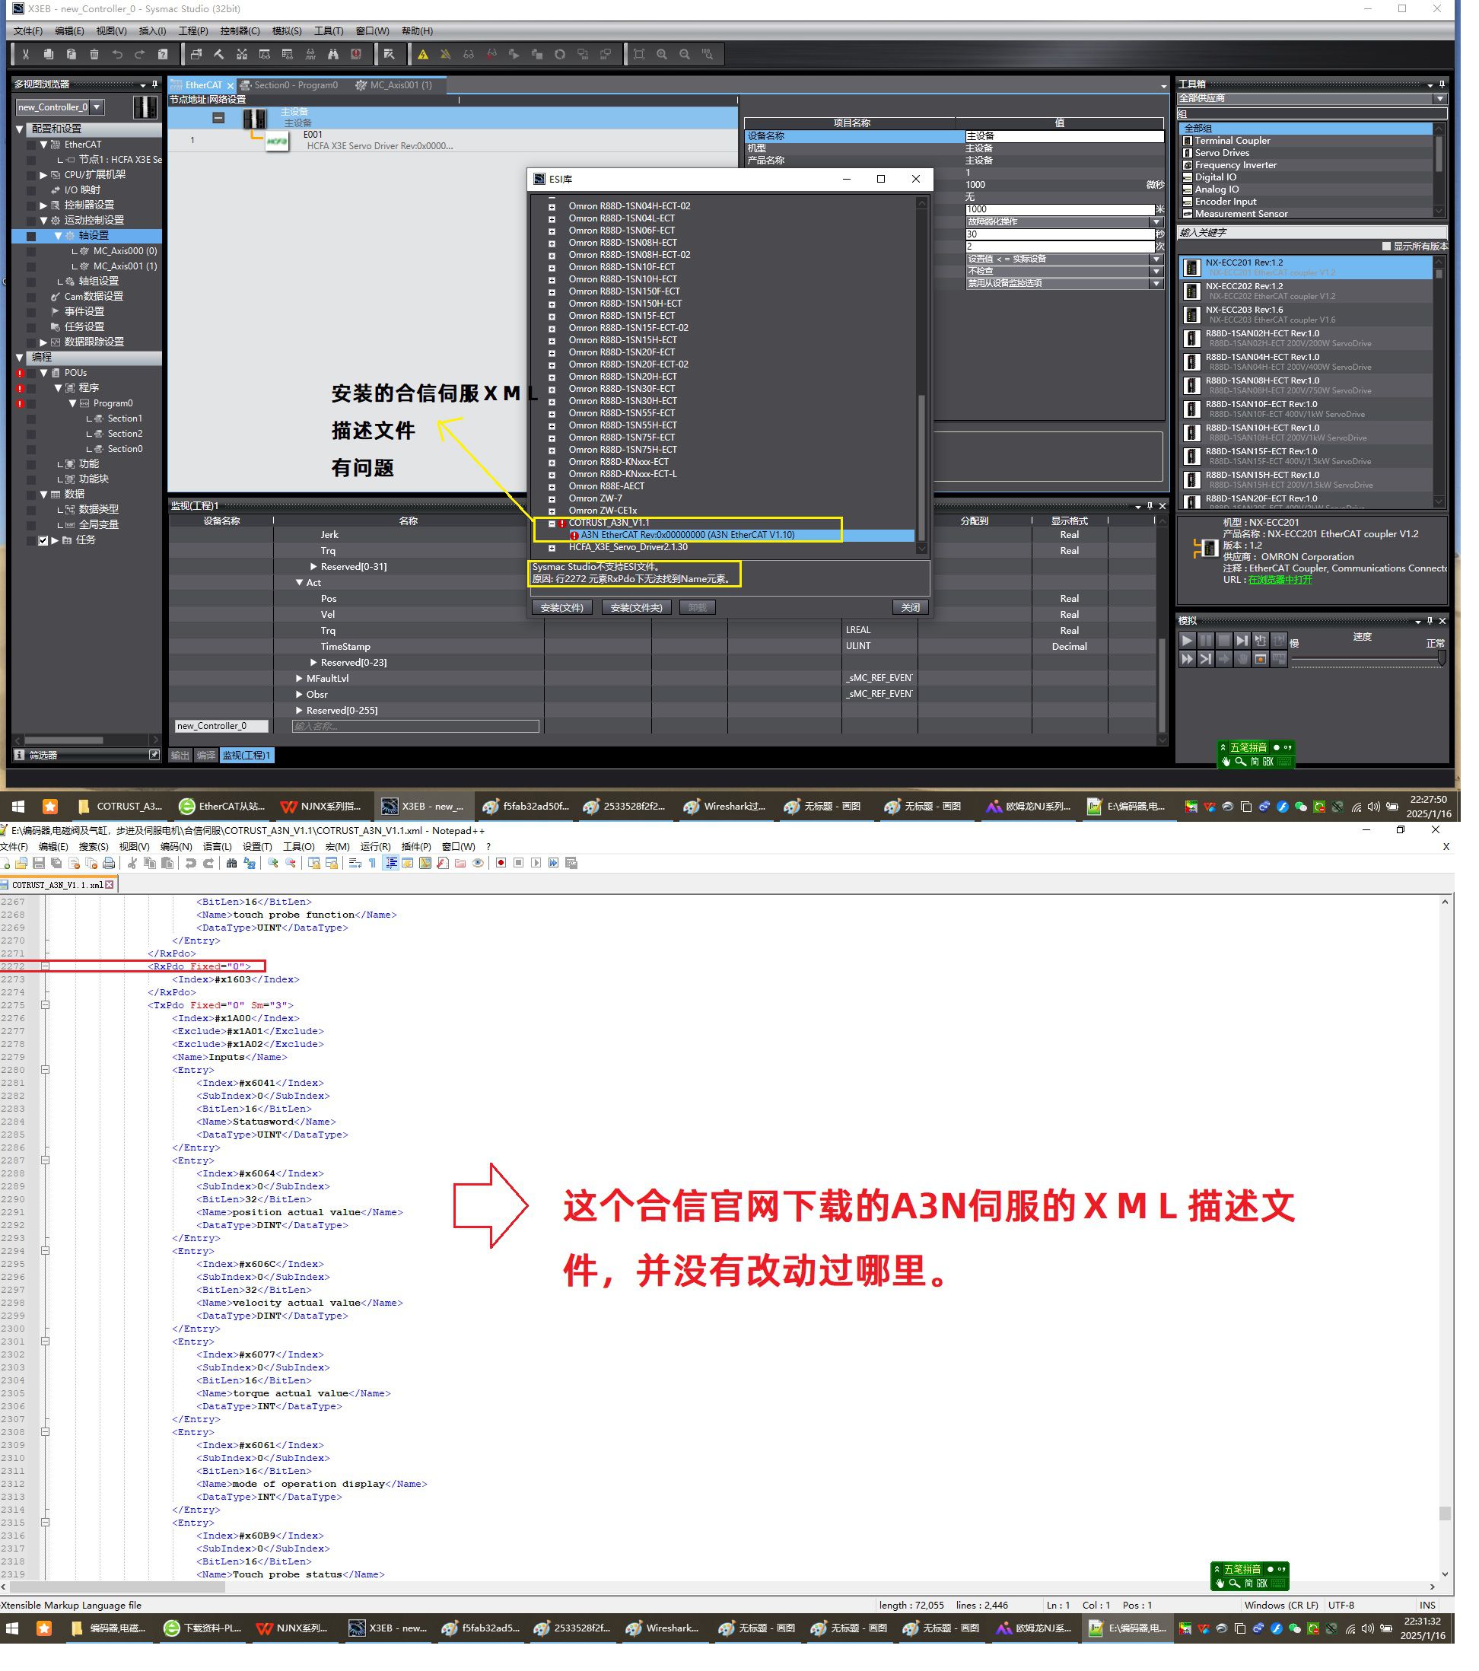Start simulation with the Play button
Screen dimensions: 1479x1671
click(1187, 641)
